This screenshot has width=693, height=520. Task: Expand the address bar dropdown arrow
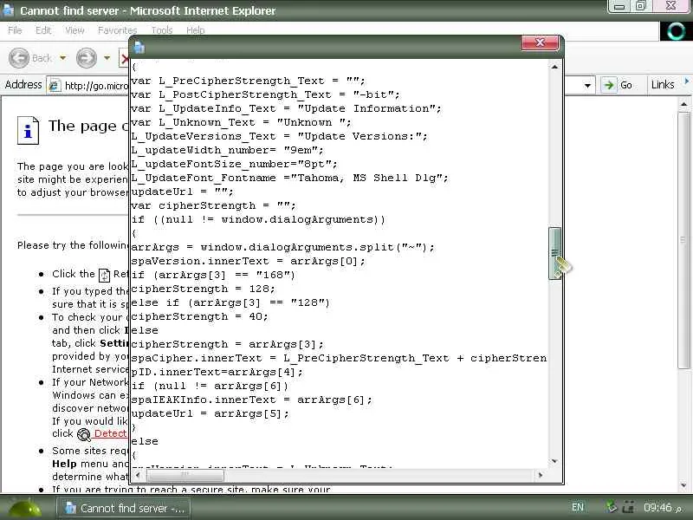pyautogui.click(x=587, y=85)
